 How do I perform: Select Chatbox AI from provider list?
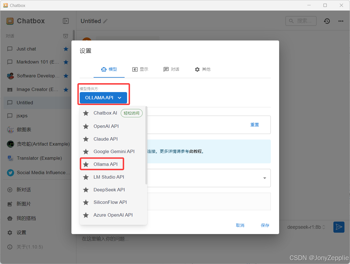pyautogui.click(x=112, y=113)
